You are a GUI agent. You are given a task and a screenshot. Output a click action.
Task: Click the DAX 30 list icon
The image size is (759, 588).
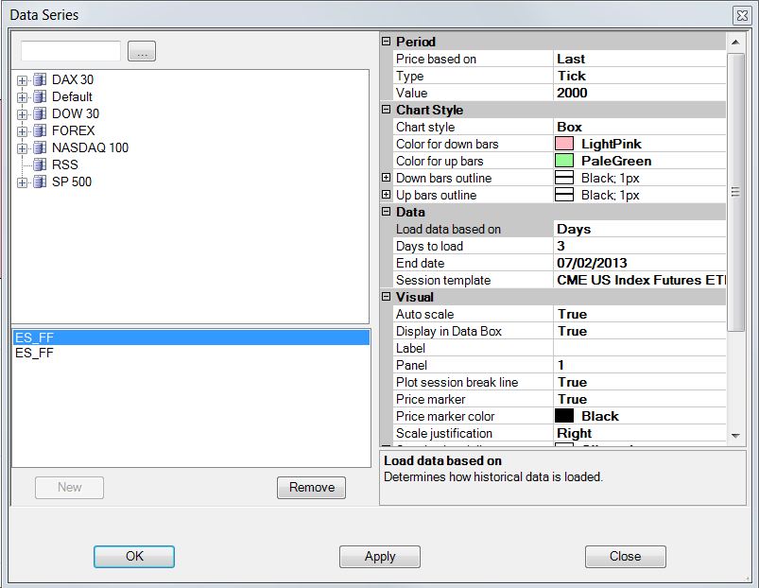click(x=40, y=79)
